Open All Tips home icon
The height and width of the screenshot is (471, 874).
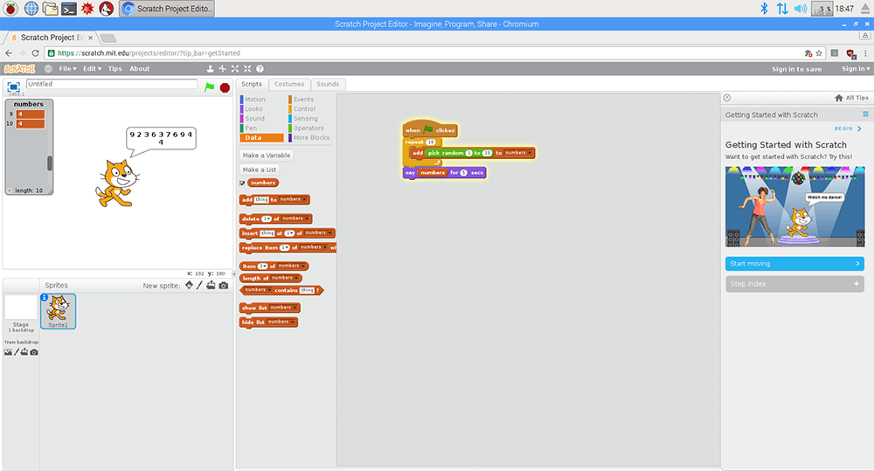click(838, 98)
